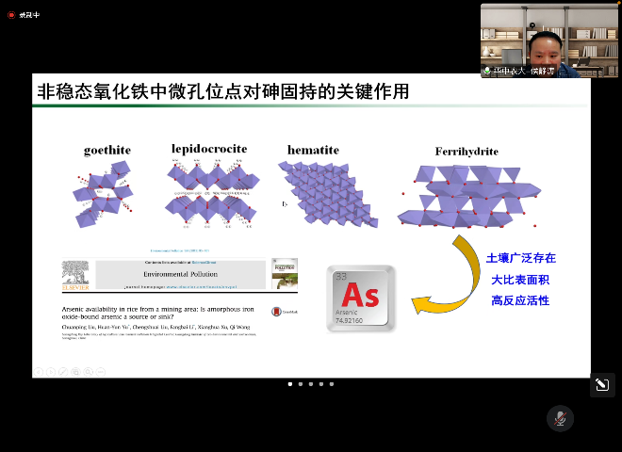The height and width of the screenshot is (452, 622).
Task: Go to the third page indicator dot
Action: [x=310, y=383]
